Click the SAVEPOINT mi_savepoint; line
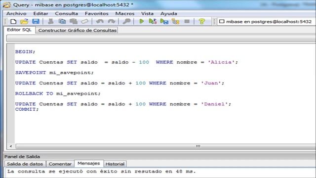Screen dimensions: 316x178 click(54, 73)
